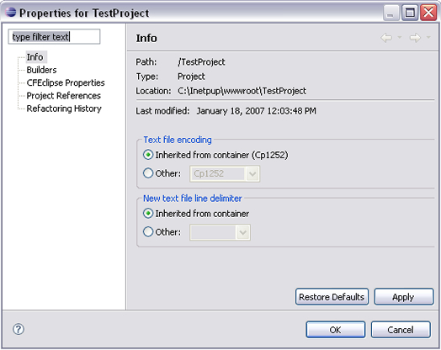Open the back history dropdown arrow
This screenshot has width=441, height=350.
(400, 37)
